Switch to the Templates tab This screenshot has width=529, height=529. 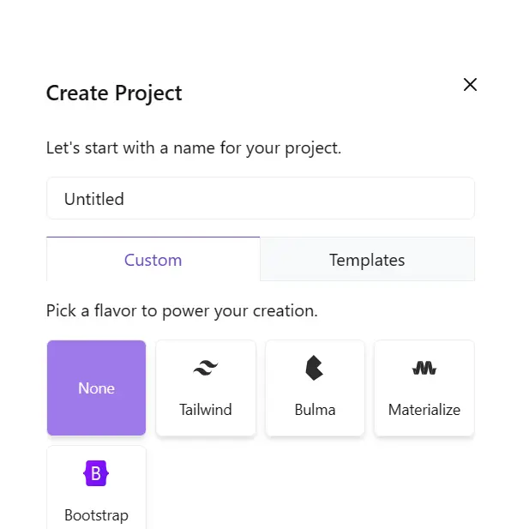(x=367, y=259)
